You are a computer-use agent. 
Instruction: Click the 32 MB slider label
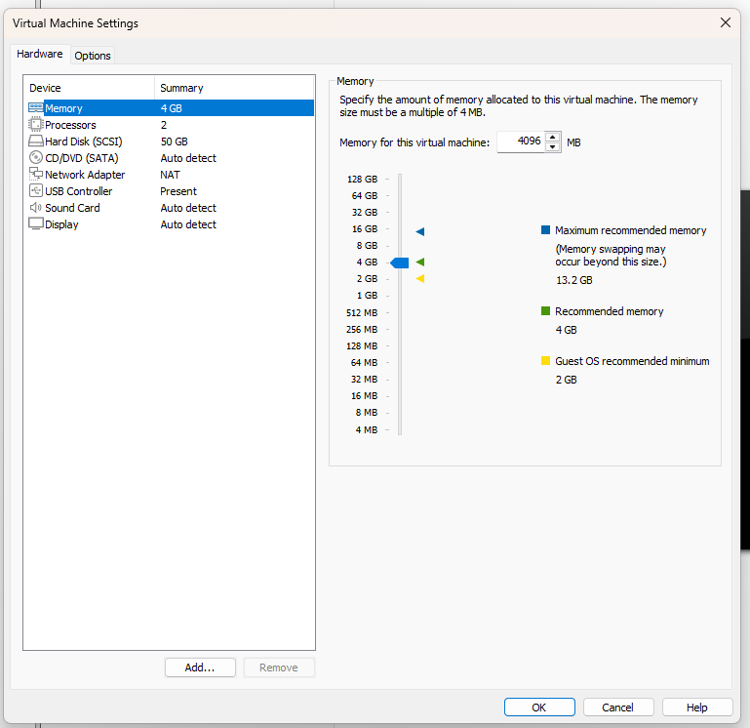(364, 379)
